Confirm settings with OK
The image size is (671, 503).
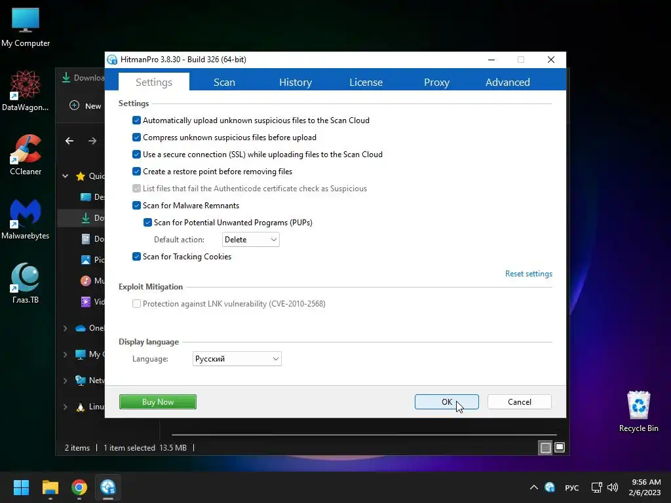point(447,401)
